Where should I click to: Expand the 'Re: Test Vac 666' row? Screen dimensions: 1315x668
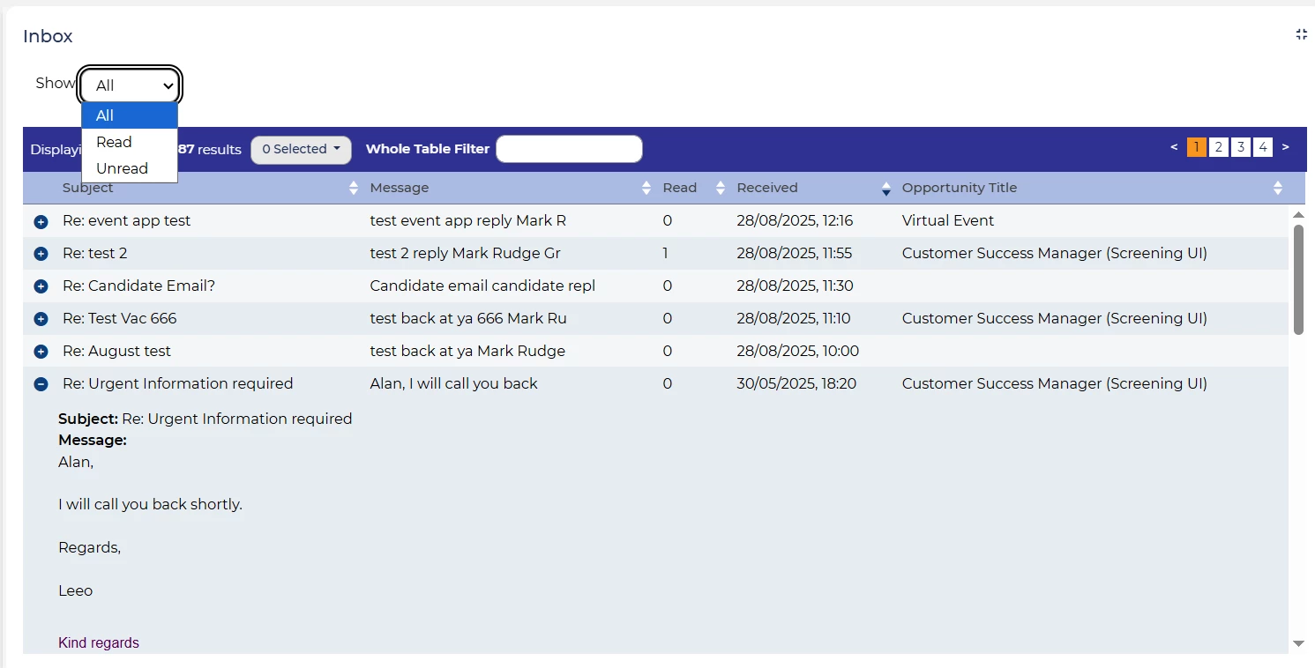coord(41,319)
